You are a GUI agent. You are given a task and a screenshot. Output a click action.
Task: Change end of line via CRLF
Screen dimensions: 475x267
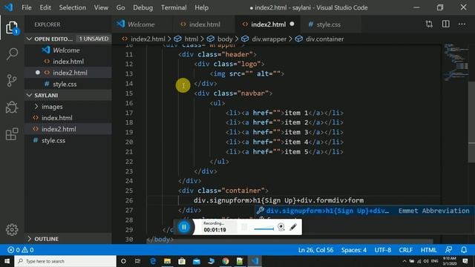click(406, 250)
